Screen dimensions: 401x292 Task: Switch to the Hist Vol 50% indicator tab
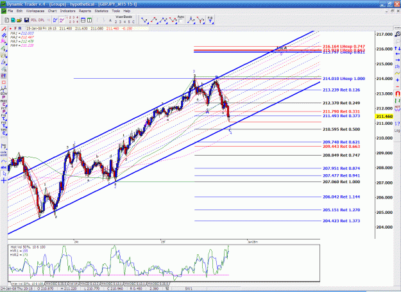28,284
